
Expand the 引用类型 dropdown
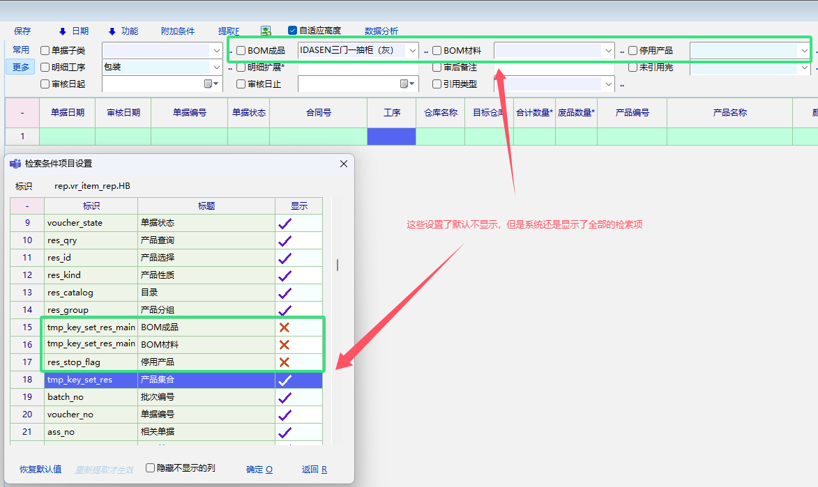tap(609, 84)
